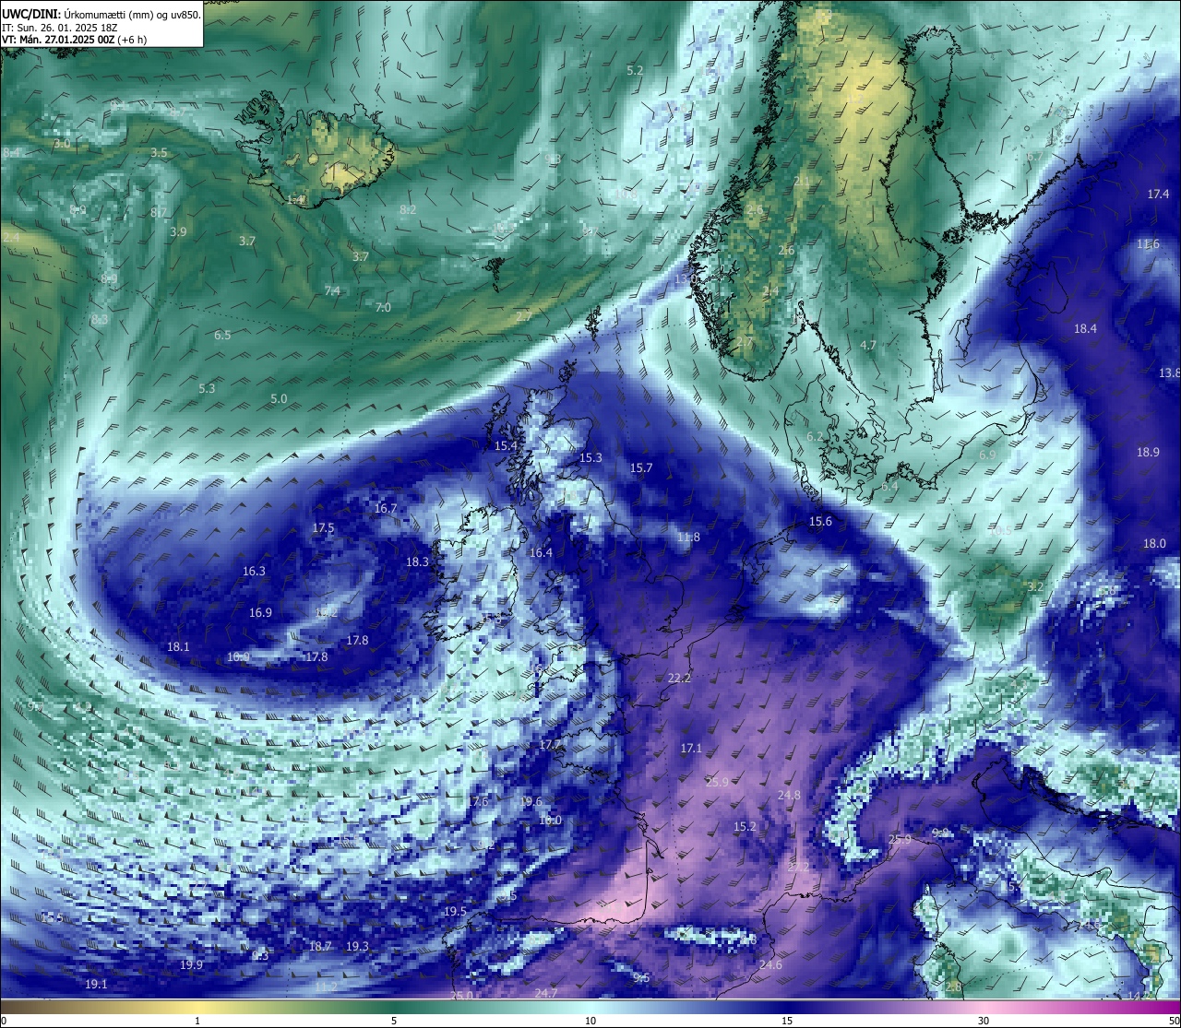Click the 18.7 value on the map
The image size is (1181, 1028).
coord(320,946)
